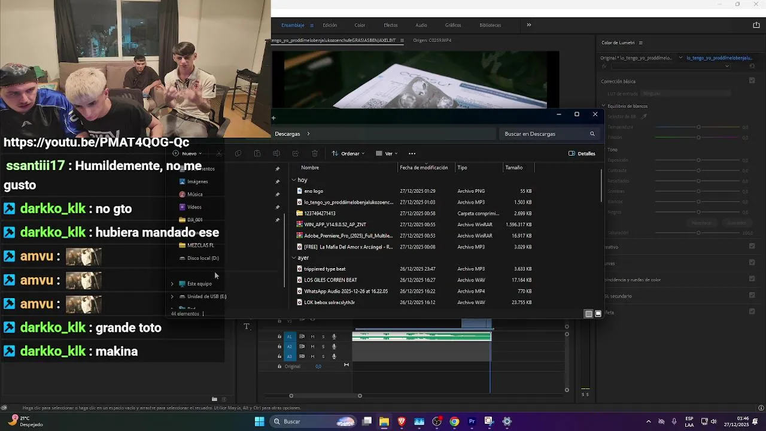Adjust the Saturación slider
The image size is (766, 431).
coord(698,232)
